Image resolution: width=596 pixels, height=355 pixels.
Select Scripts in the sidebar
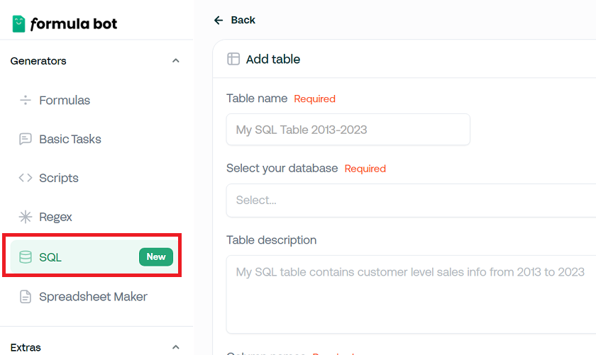59,178
